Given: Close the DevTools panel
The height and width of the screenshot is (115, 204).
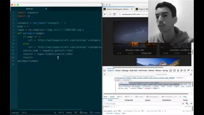Looking at the screenshot, I should coord(192,70).
